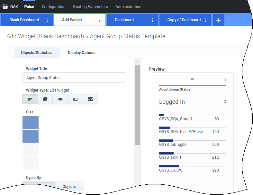Open the Blank Dashboard tab options menu
The height and width of the screenshot is (195, 253).
tap(47, 20)
